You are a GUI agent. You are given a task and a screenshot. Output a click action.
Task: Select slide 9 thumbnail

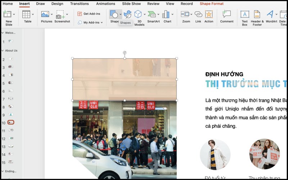click(11, 114)
